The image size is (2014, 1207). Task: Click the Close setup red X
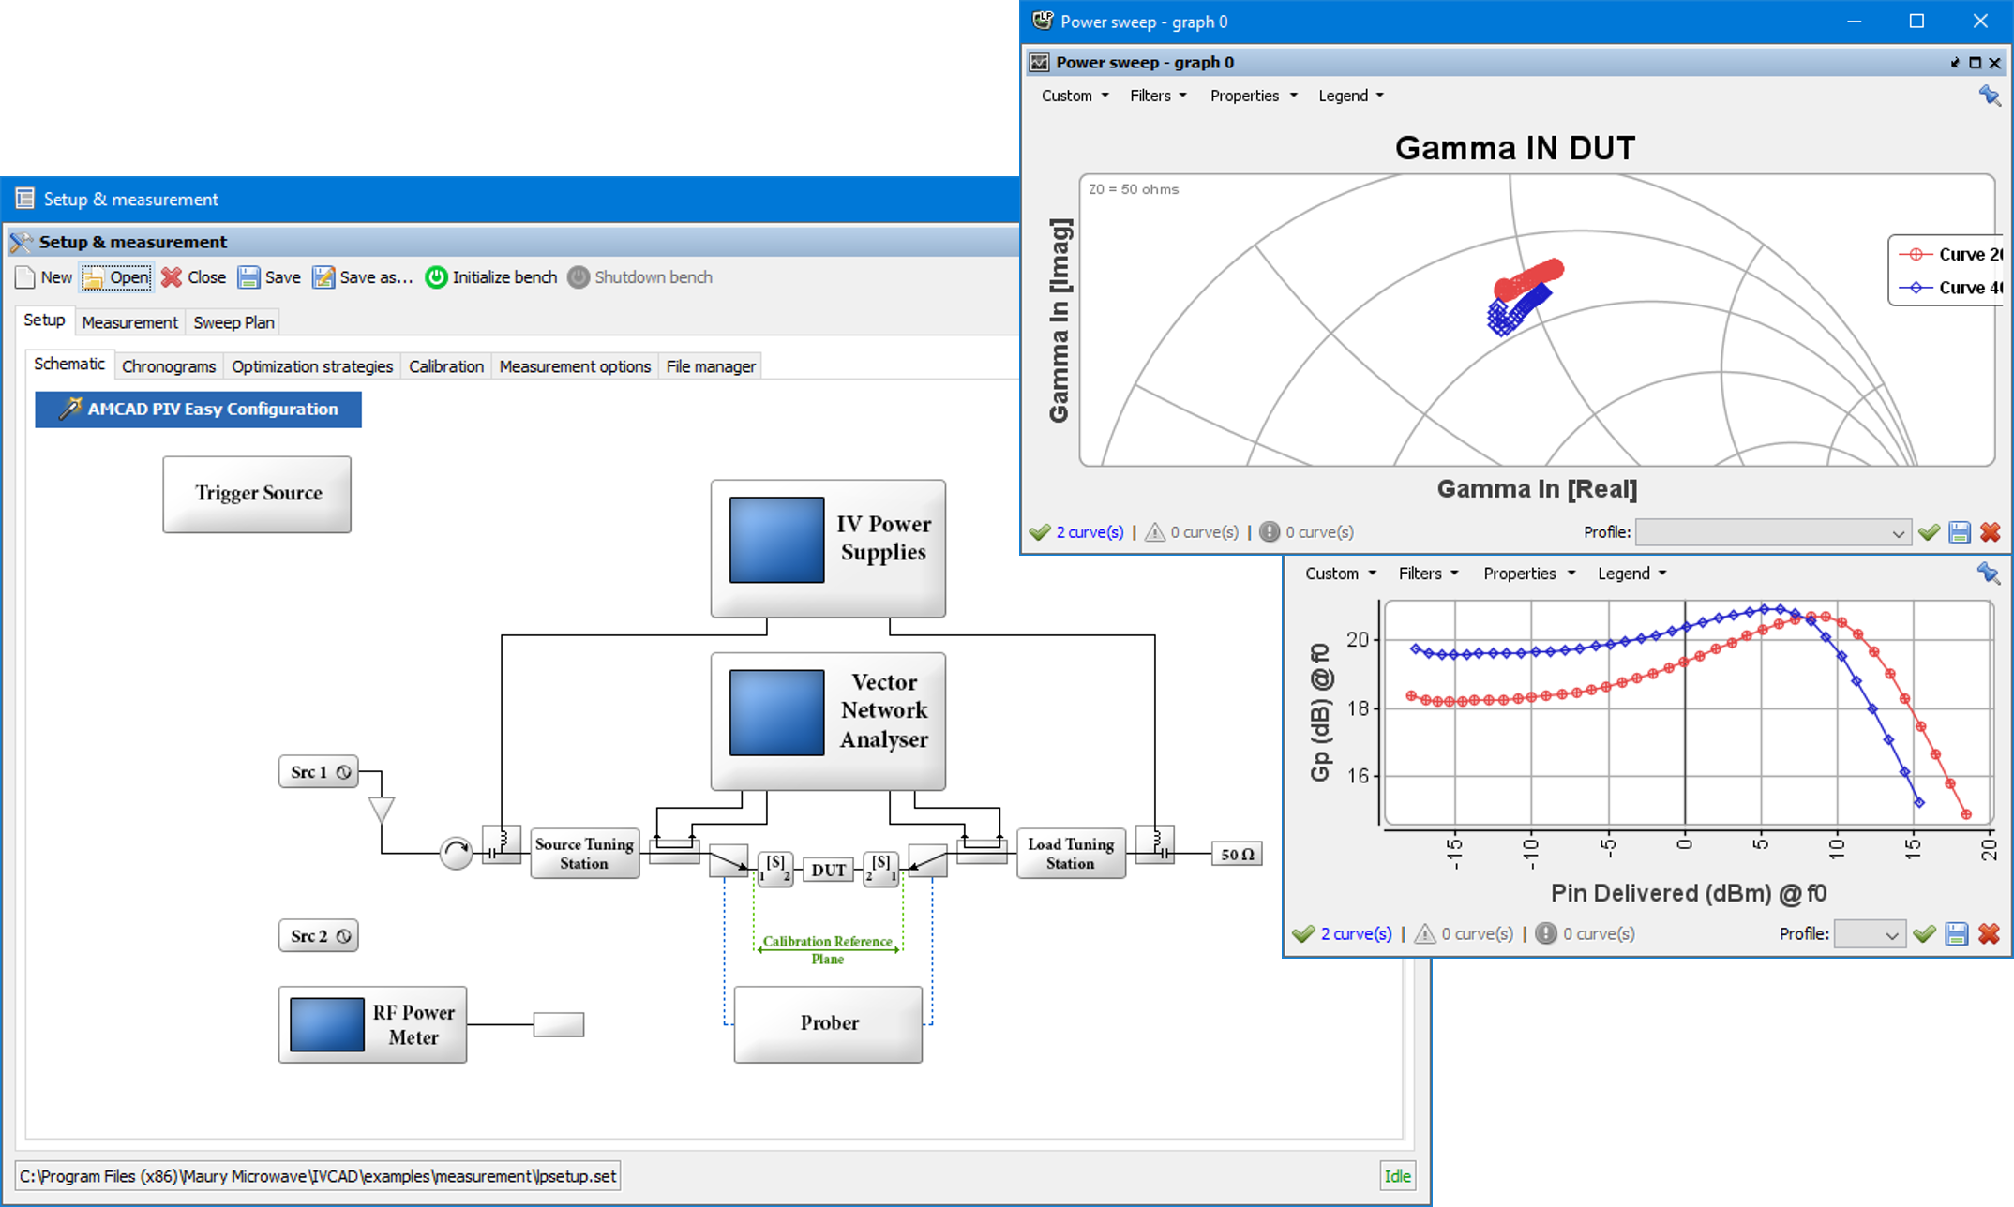pos(193,277)
